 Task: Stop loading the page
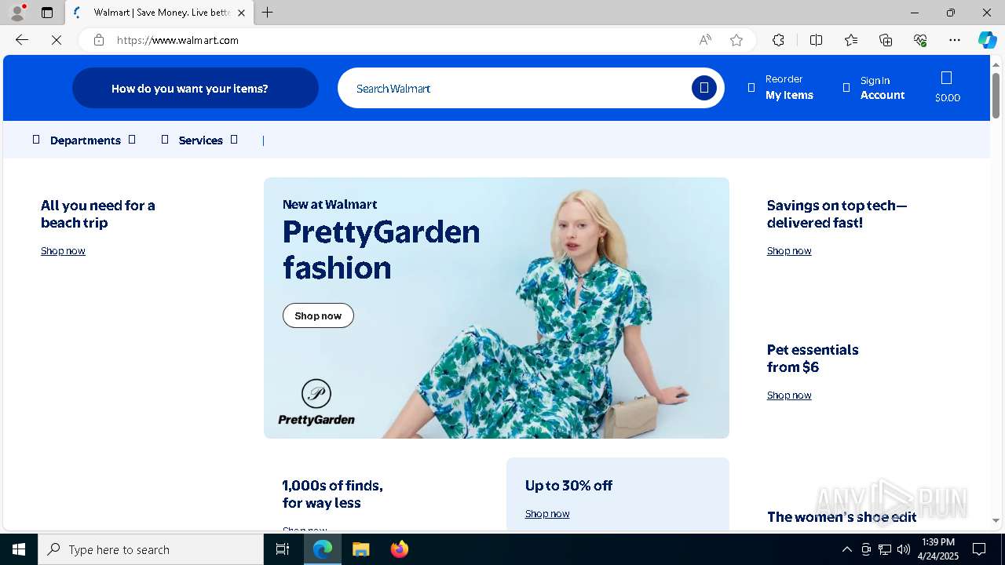[57, 40]
